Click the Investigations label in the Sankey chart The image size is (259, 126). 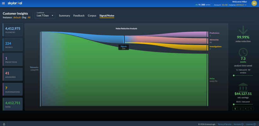click(x=216, y=47)
